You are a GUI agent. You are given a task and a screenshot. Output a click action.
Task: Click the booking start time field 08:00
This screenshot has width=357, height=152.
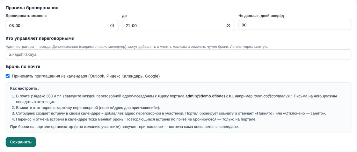pos(62,25)
